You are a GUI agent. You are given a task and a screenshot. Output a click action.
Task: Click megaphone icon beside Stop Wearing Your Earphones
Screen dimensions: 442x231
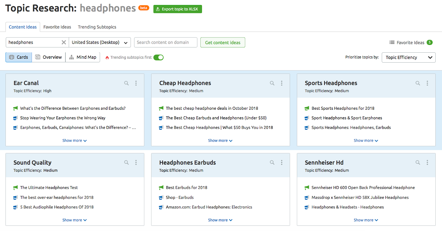[x=15, y=118]
